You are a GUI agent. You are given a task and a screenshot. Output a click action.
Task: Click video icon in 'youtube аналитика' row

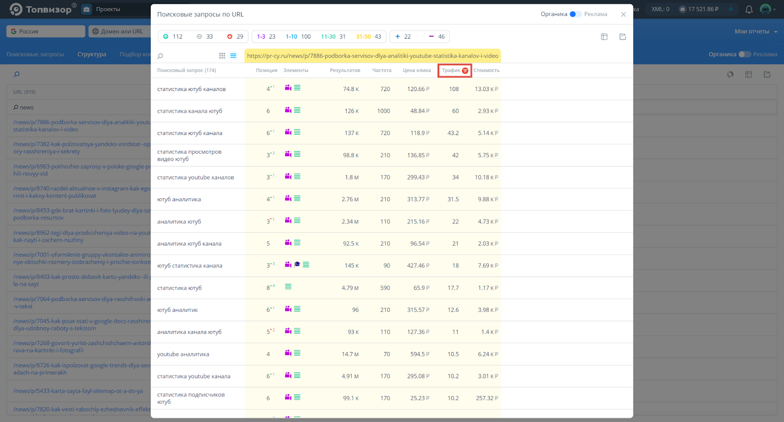288,353
